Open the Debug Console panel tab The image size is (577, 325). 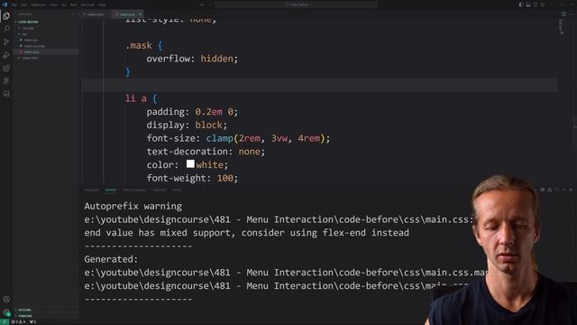coord(134,190)
